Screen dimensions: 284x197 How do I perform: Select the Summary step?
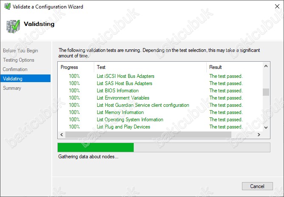pyautogui.click(x=12, y=88)
